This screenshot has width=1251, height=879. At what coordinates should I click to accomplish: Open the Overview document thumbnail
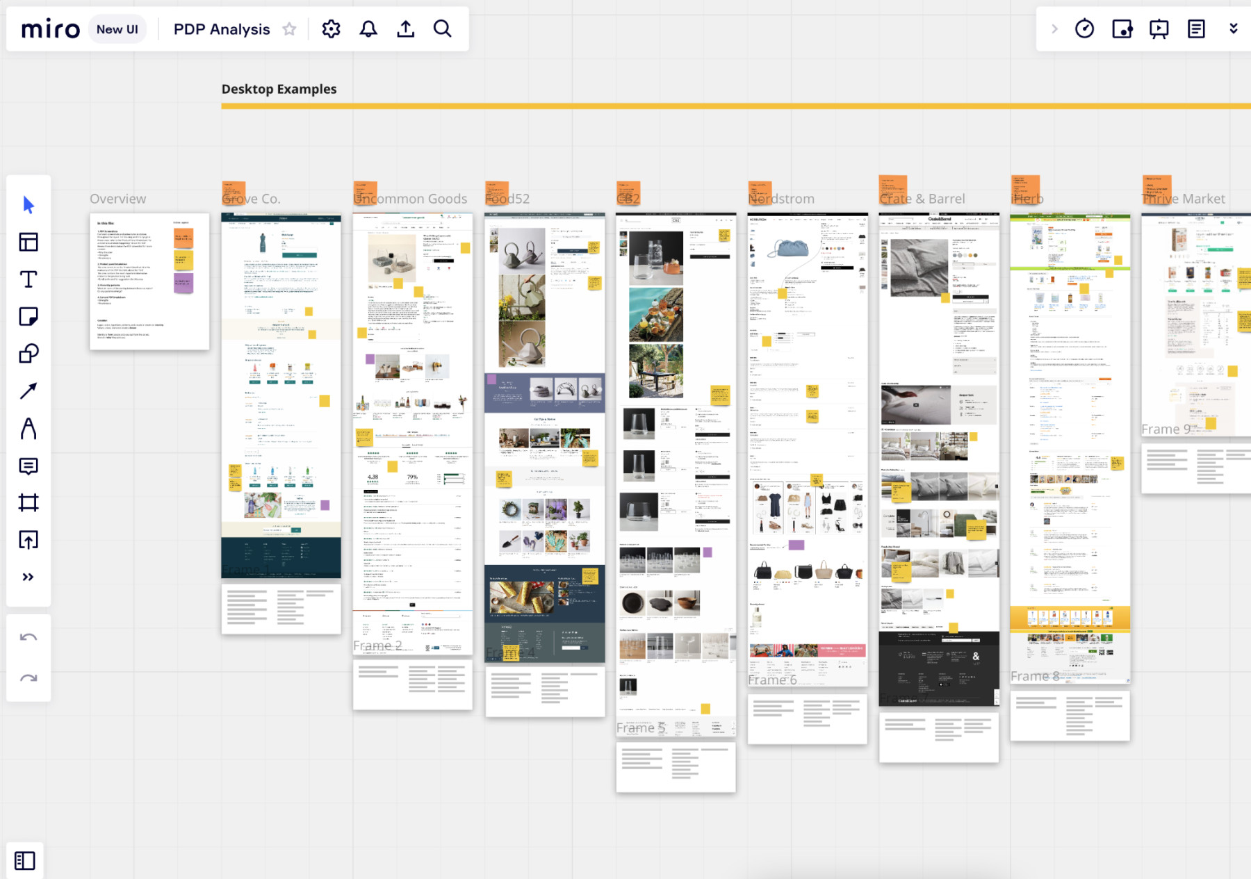click(149, 281)
